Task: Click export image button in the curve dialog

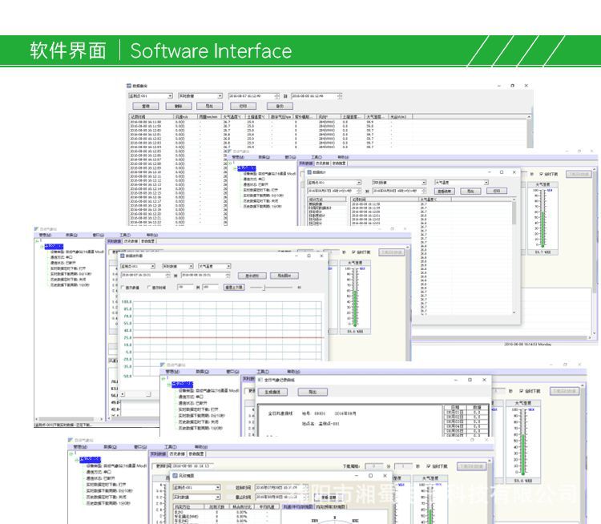Action: click(x=284, y=276)
